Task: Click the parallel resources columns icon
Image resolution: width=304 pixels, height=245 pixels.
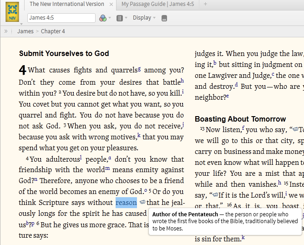Action: 120,18
